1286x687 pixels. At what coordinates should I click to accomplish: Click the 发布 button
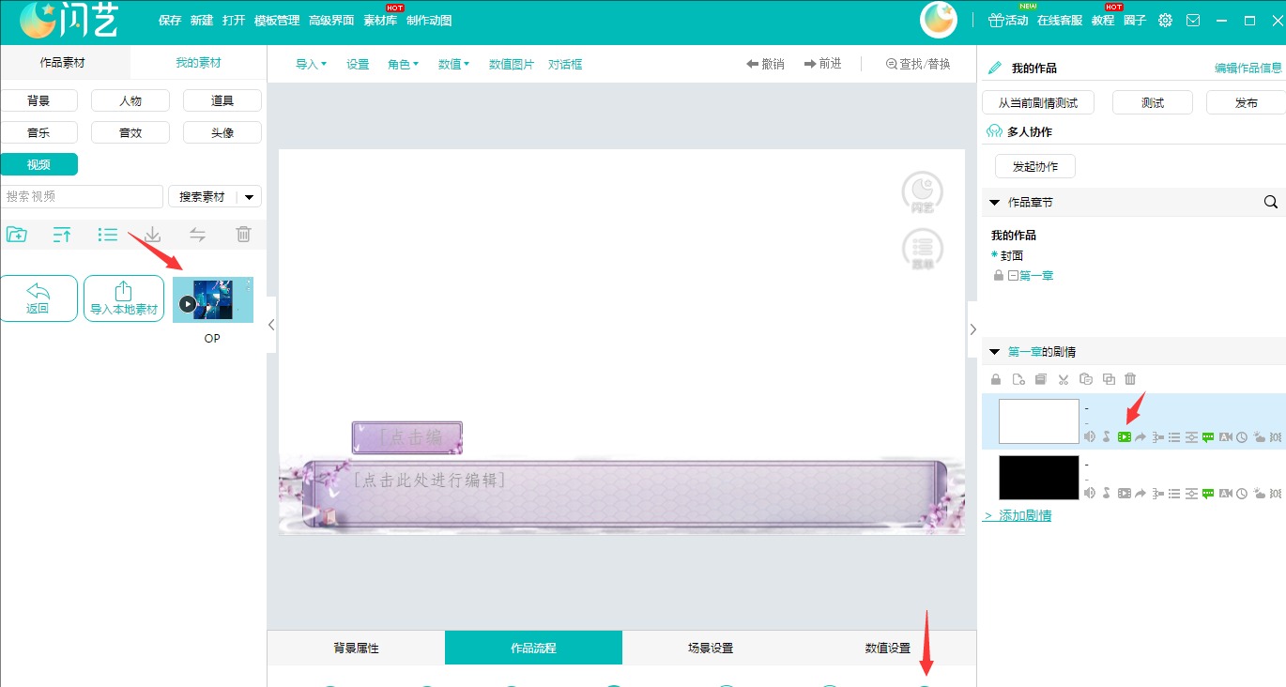(1247, 103)
